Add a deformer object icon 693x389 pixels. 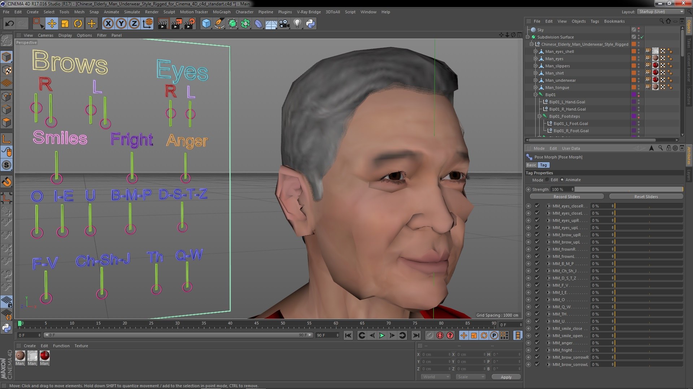[x=258, y=24]
